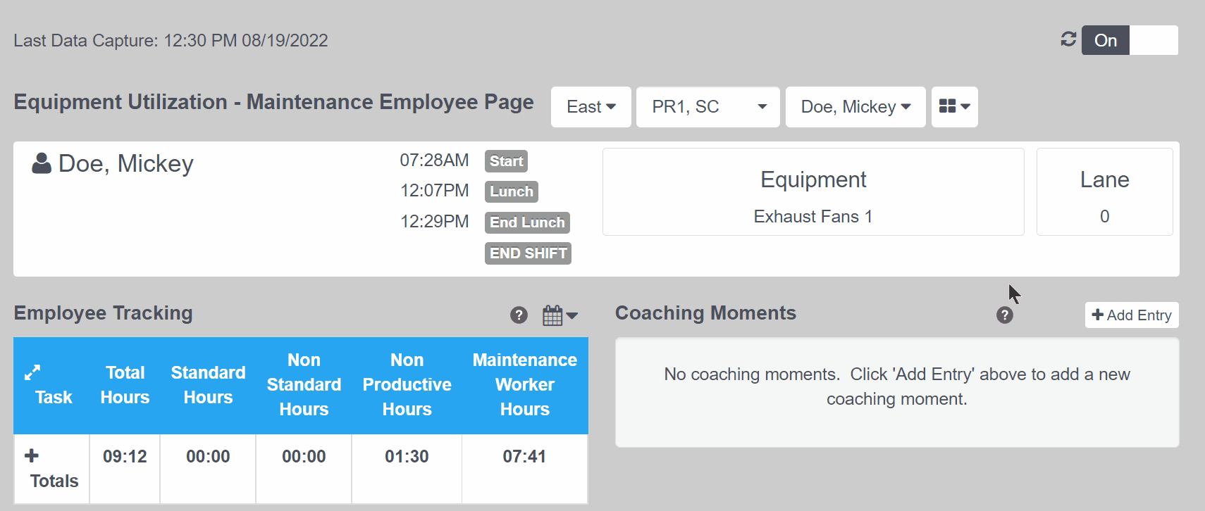Click the Lunch badge
The height and width of the screenshot is (511, 1205).
tap(511, 191)
